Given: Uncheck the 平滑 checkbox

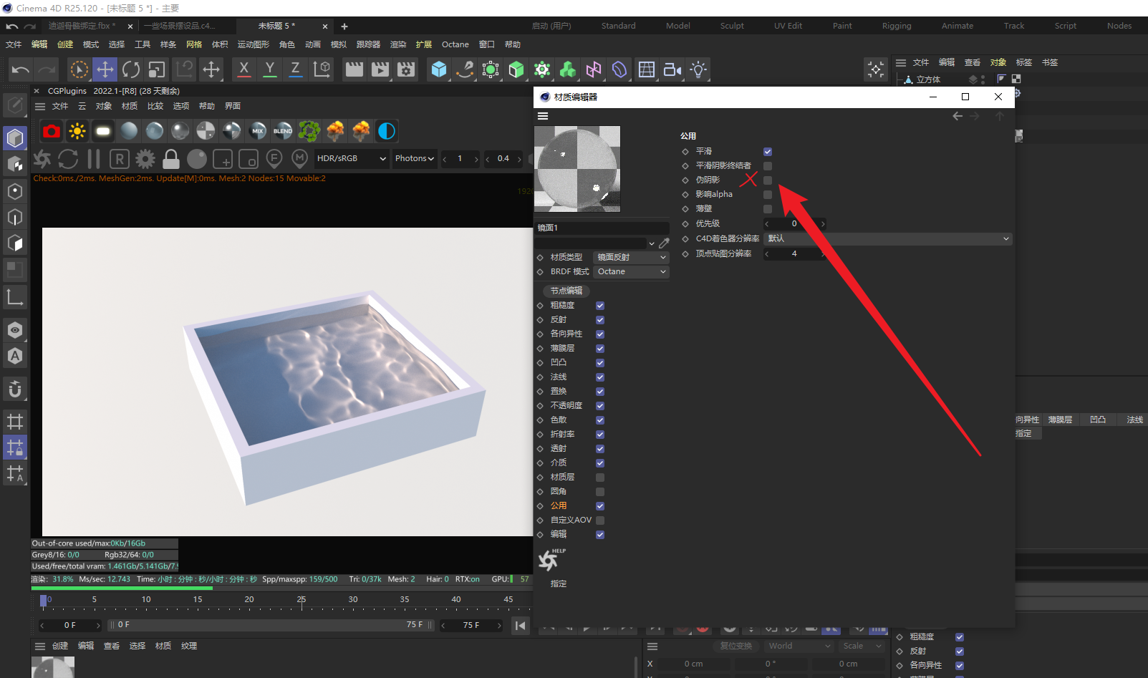Looking at the screenshot, I should [x=768, y=152].
